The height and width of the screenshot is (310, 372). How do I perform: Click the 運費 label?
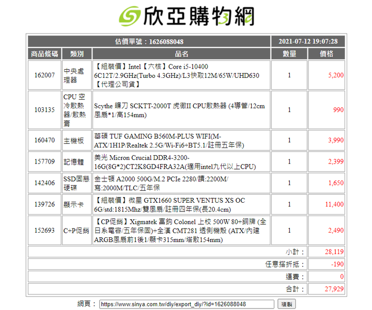(295, 276)
